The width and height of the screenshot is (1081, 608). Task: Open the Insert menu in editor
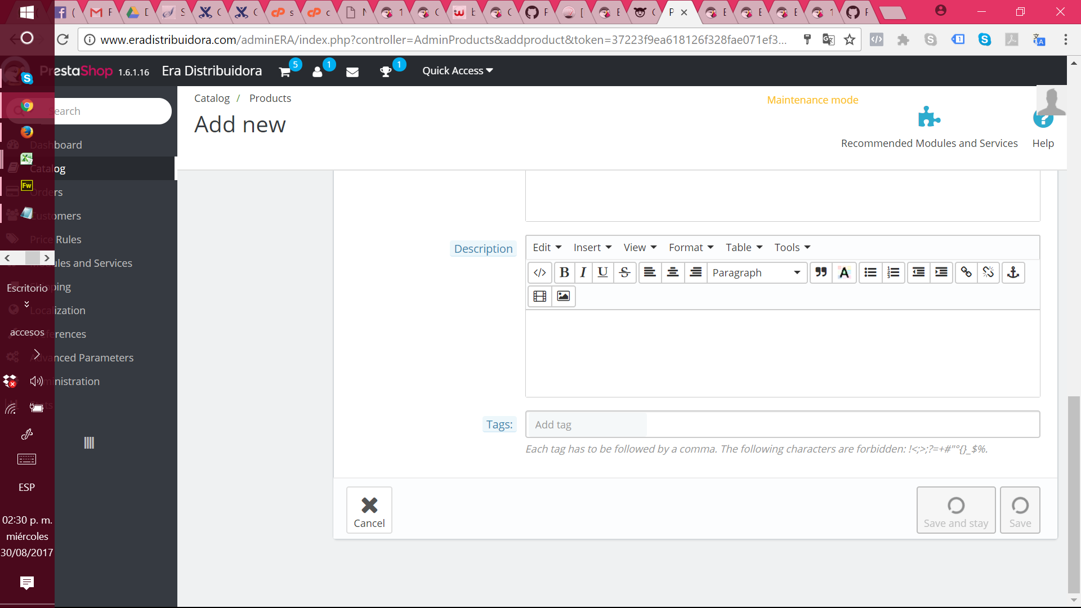point(592,248)
